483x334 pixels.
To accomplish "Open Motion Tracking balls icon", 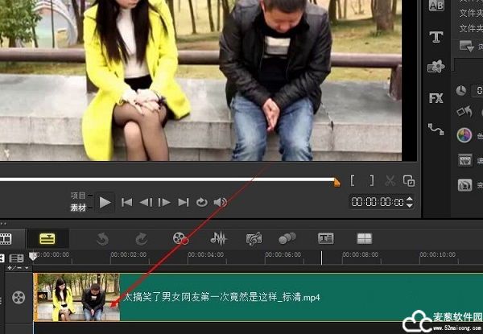I will 287,238.
